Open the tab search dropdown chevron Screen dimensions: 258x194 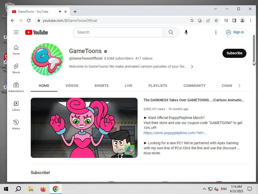coord(215,9)
